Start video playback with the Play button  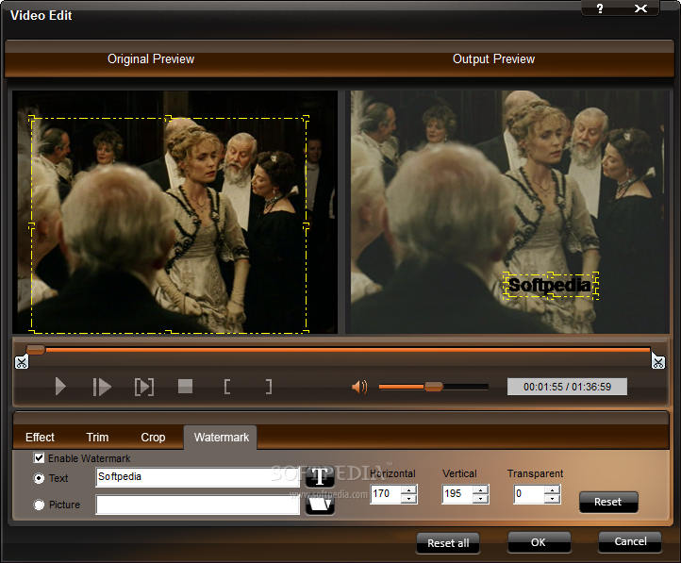coord(60,387)
